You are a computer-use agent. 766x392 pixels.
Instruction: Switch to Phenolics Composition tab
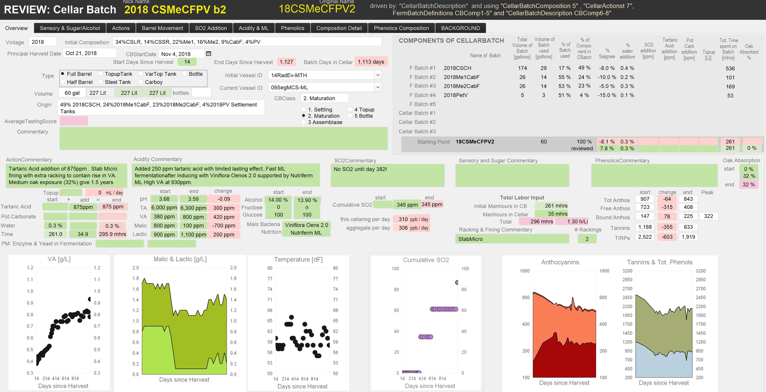401,28
